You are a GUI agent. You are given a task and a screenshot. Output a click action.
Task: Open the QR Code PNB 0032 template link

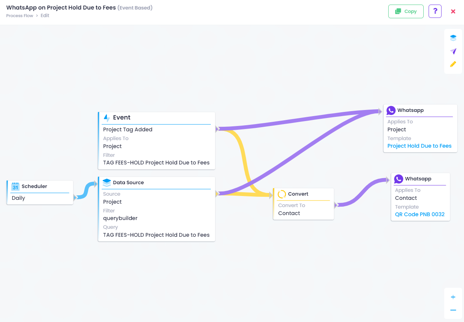point(419,214)
